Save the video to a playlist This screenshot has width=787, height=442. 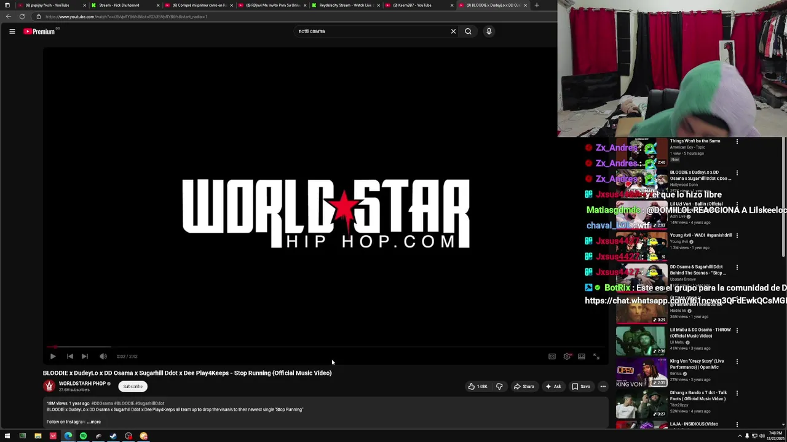tap(581, 386)
